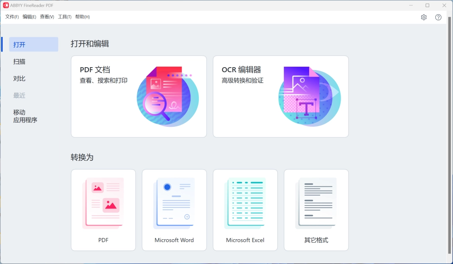The height and width of the screenshot is (264, 453).
Task: Switch to the 扫描 sidebar tab
Action: 19,62
